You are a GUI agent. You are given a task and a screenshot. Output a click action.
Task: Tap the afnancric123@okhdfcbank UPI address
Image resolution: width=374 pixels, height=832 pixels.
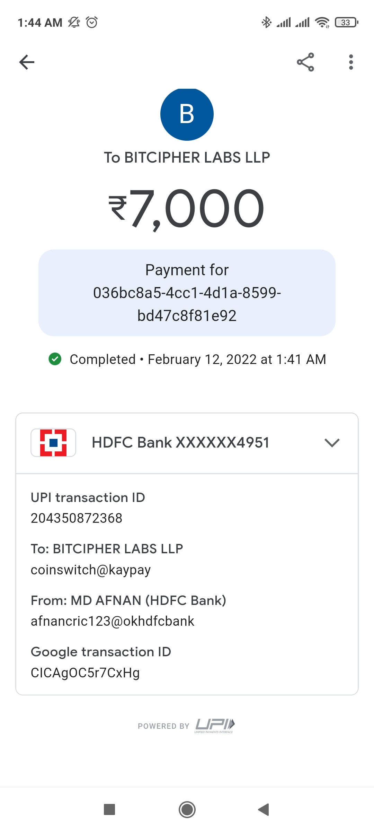pyautogui.click(x=113, y=621)
